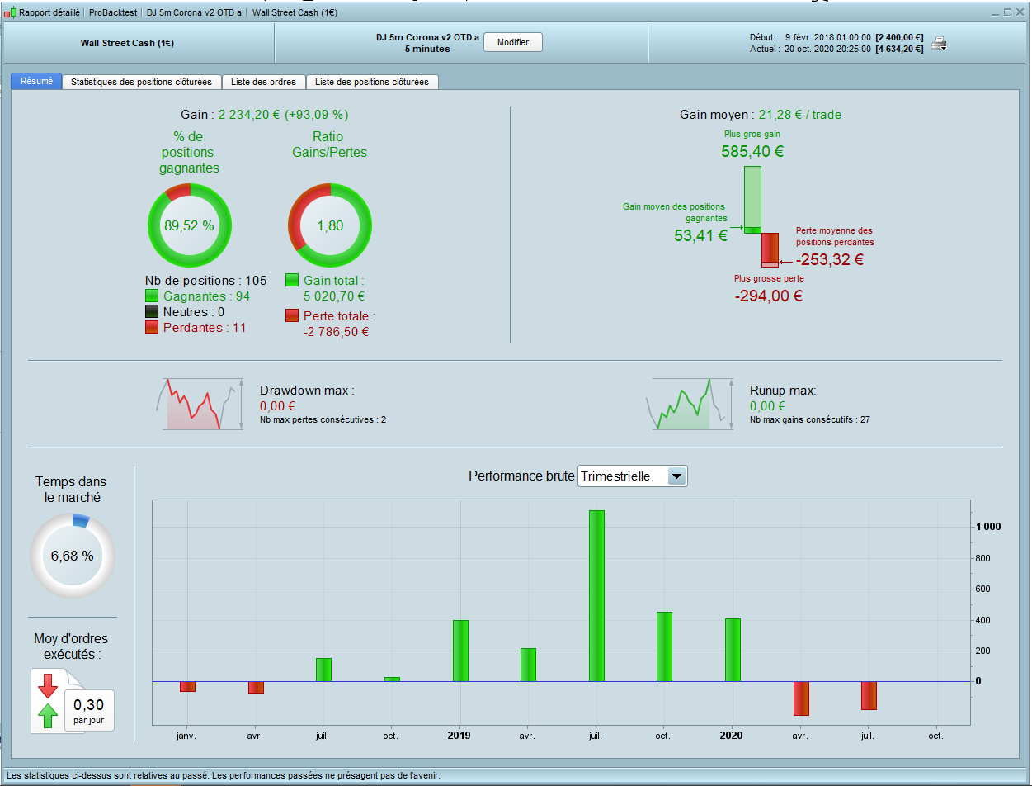Image resolution: width=1032 pixels, height=786 pixels.
Task: Click Gain moyen 21,28 € / trade text
Action: (761, 115)
